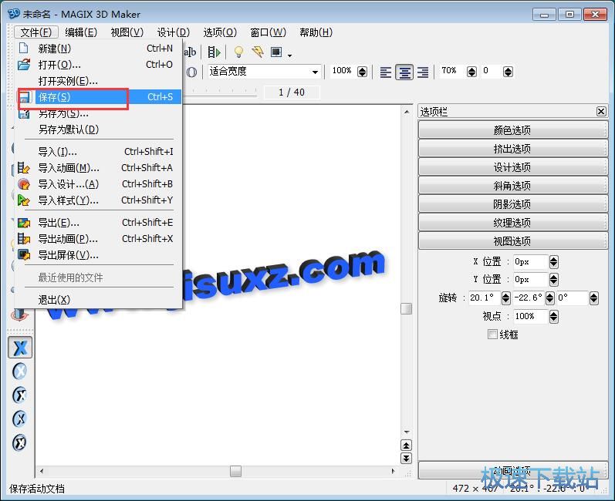
Task: Select the fourth round X button style
Action: tap(19, 419)
